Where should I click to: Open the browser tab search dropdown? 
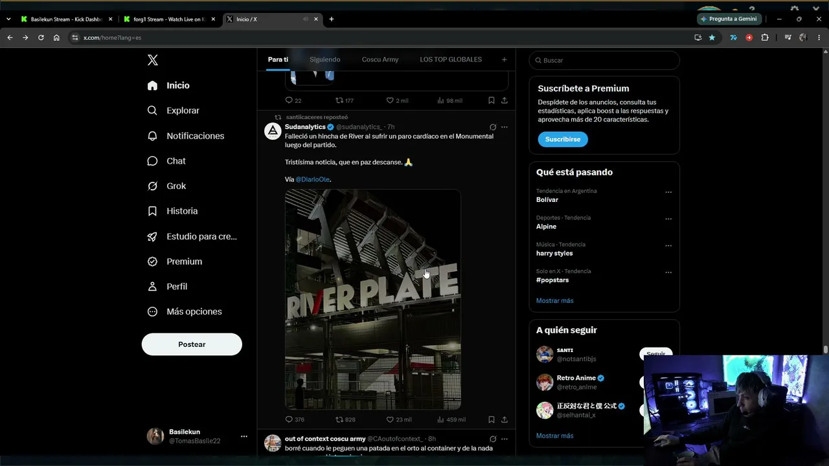(x=8, y=19)
